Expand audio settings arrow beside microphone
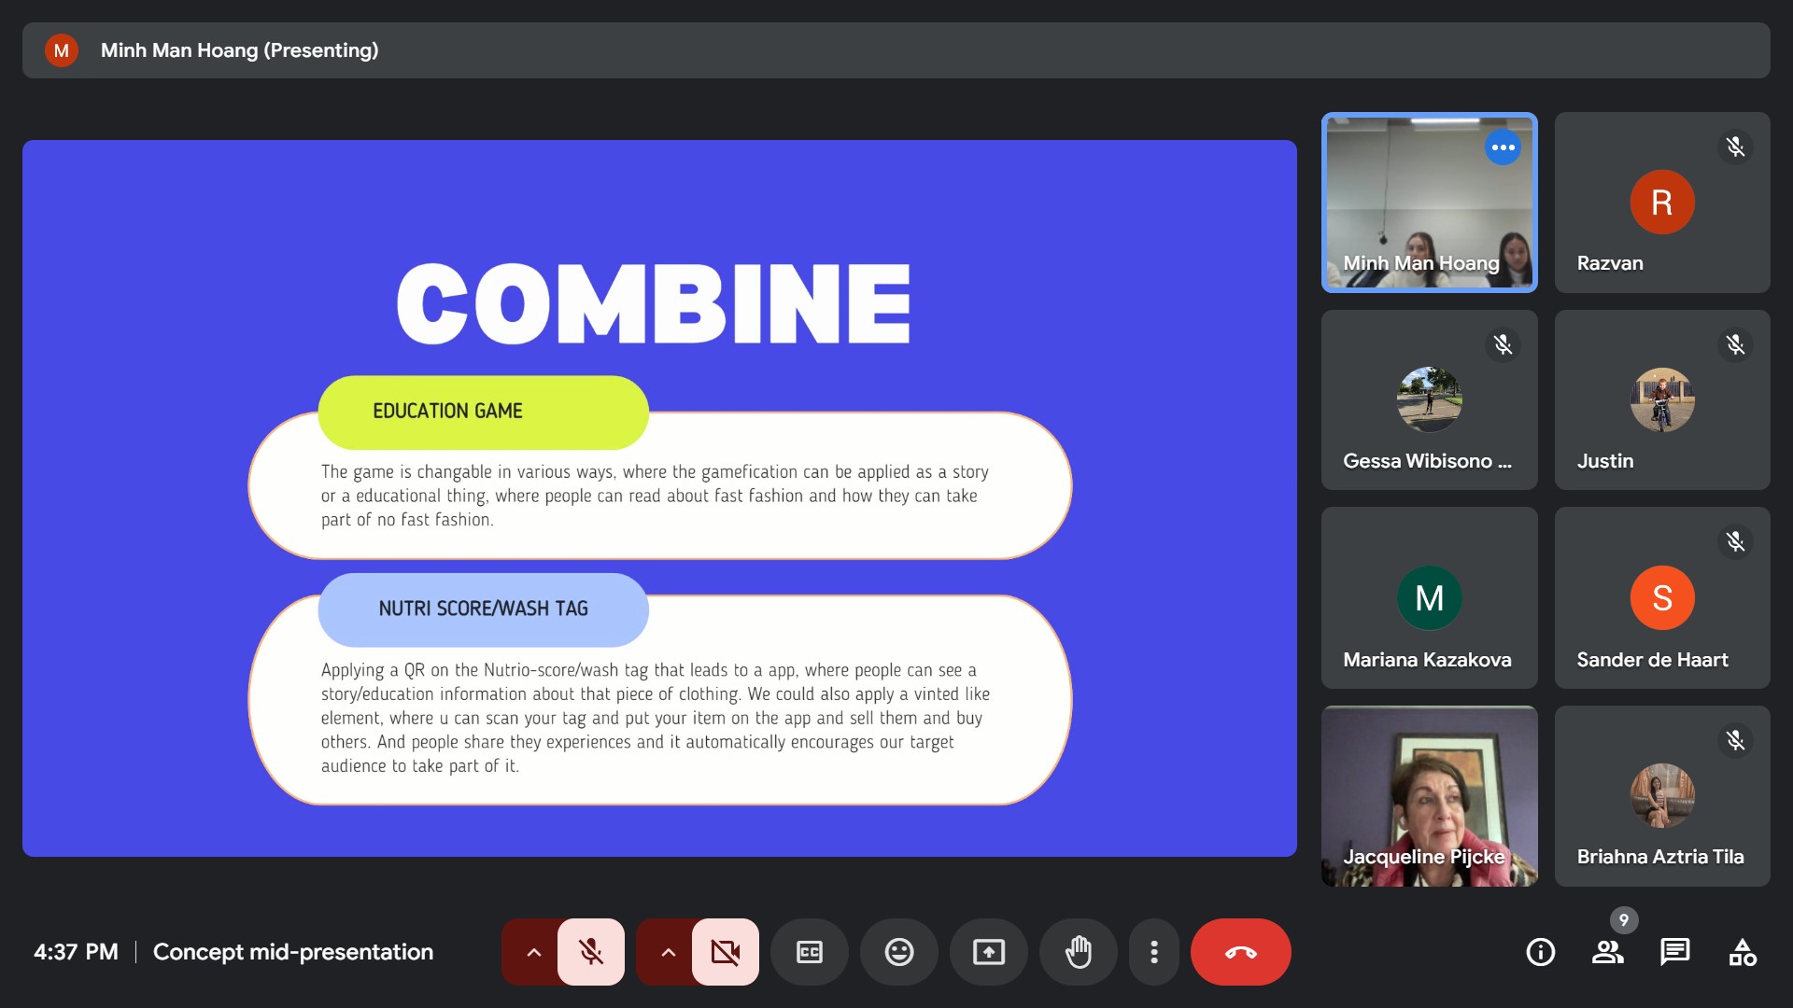This screenshot has height=1008, width=1793. pos(533,952)
